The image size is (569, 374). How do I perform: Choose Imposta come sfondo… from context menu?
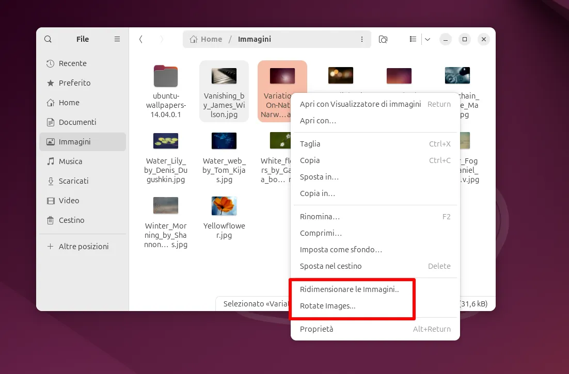(x=375, y=250)
